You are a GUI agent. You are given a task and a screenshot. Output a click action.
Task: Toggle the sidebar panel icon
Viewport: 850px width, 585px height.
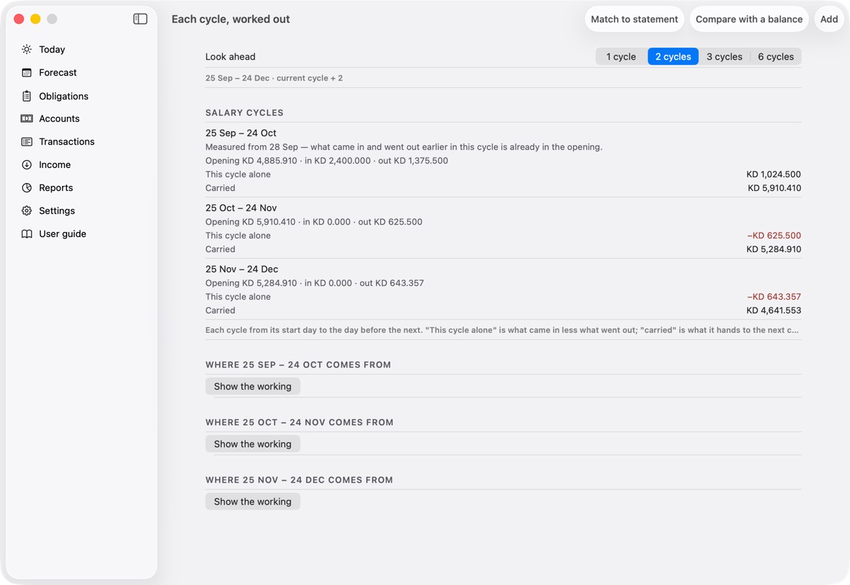coord(140,19)
